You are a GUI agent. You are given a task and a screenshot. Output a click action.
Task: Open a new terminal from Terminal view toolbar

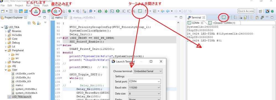click(223, 17)
